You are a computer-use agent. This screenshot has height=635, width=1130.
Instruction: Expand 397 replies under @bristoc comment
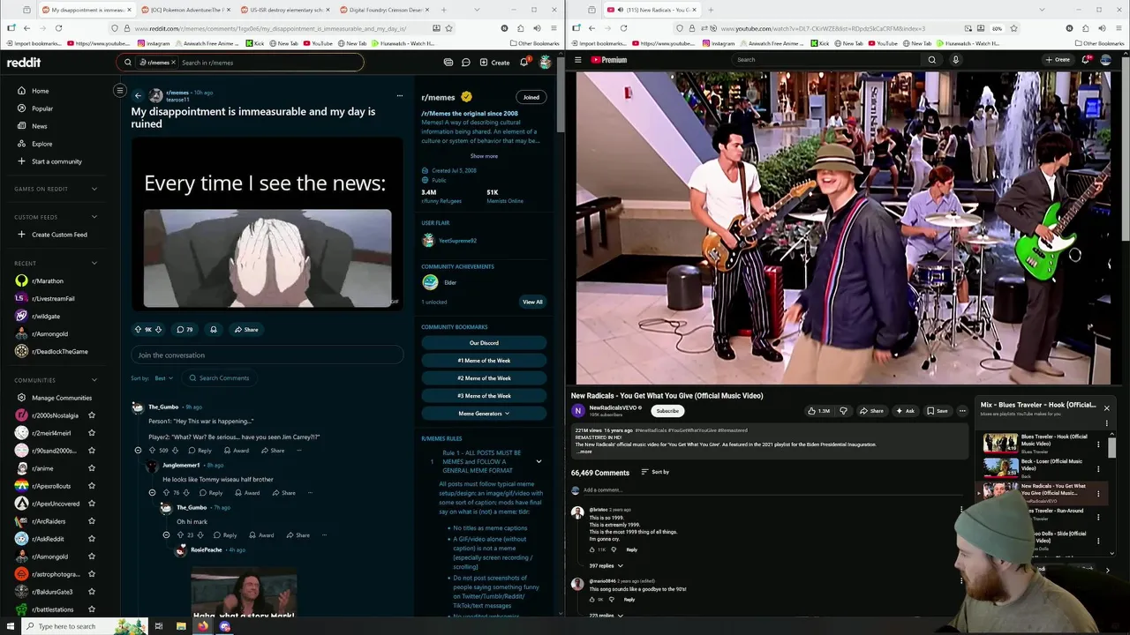606,565
